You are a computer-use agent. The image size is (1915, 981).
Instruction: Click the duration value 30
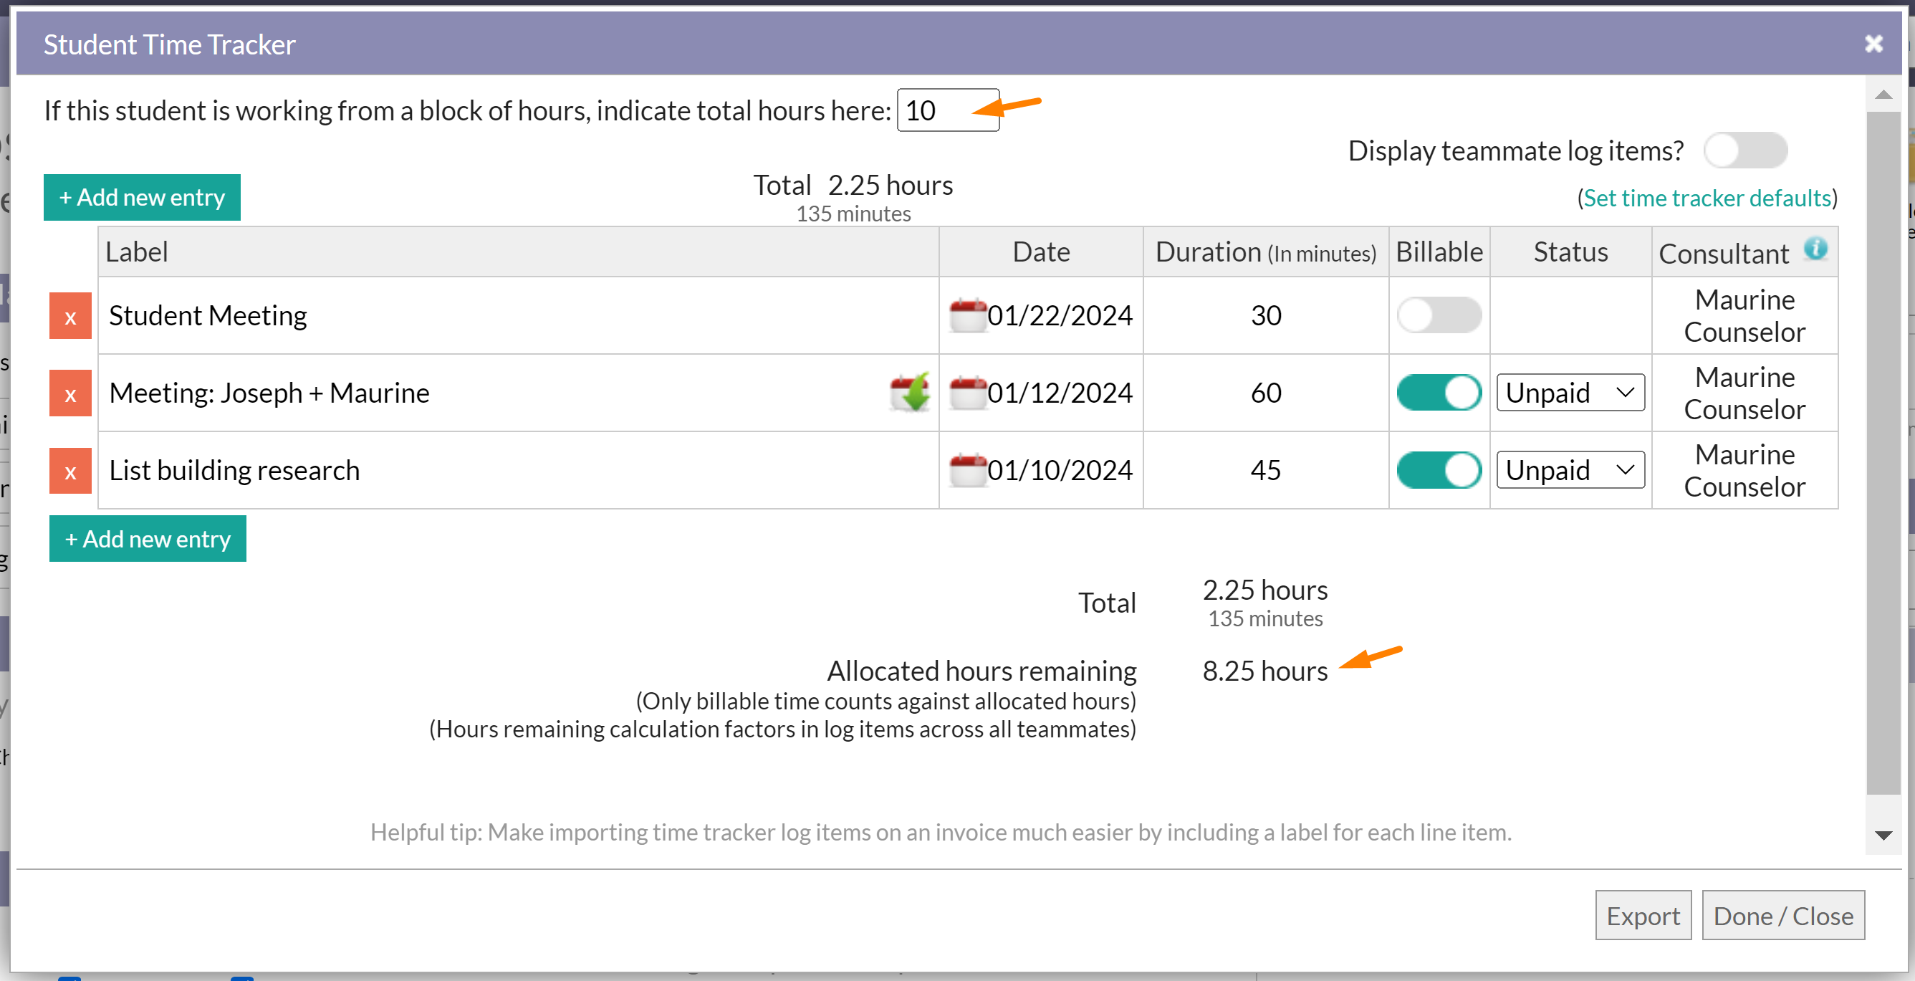click(x=1265, y=315)
